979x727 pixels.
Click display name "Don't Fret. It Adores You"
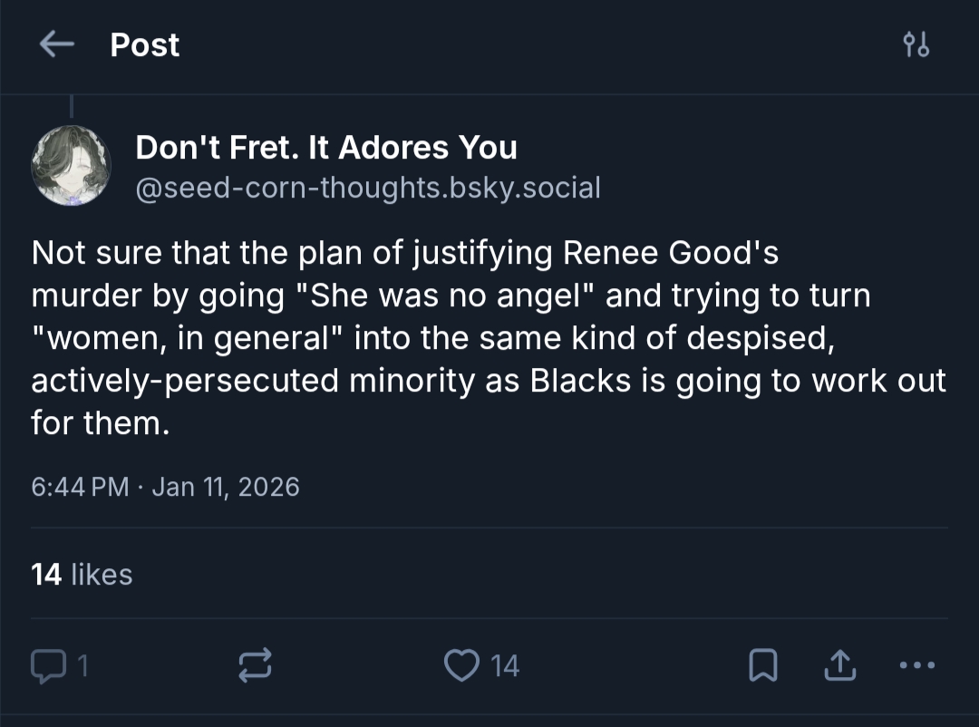(x=326, y=147)
